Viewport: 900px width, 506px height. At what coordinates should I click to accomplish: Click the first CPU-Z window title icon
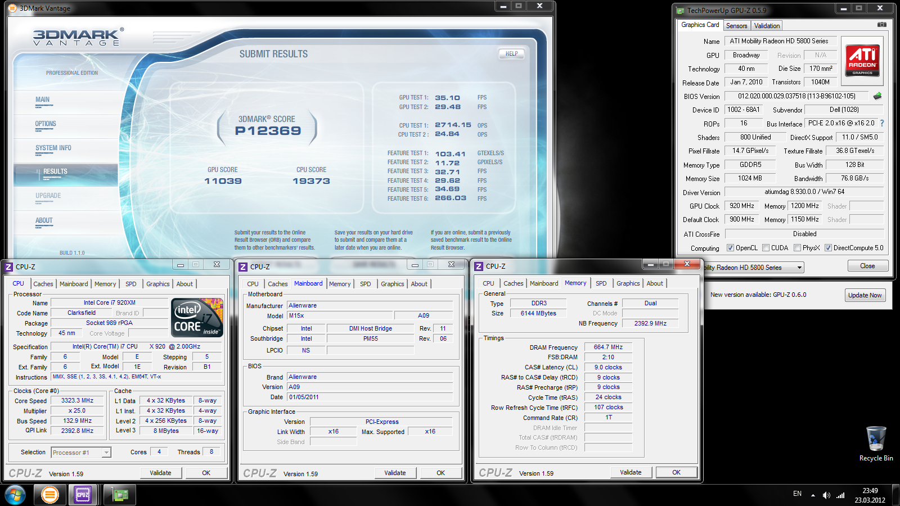pos(8,266)
